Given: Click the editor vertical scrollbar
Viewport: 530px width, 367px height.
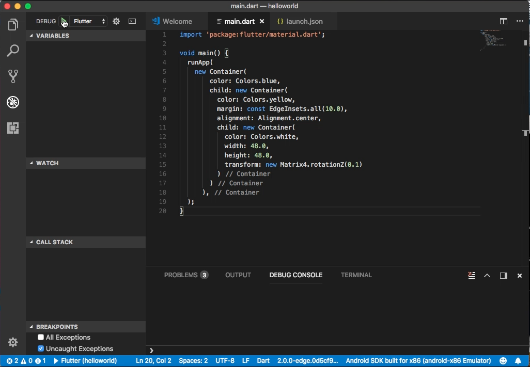Looking at the screenshot, I should pos(525,147).
